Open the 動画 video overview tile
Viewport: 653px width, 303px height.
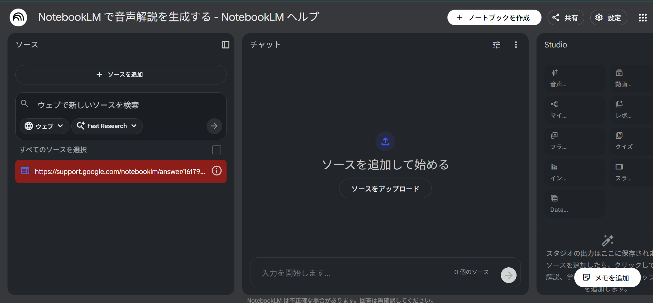(631, 78)
